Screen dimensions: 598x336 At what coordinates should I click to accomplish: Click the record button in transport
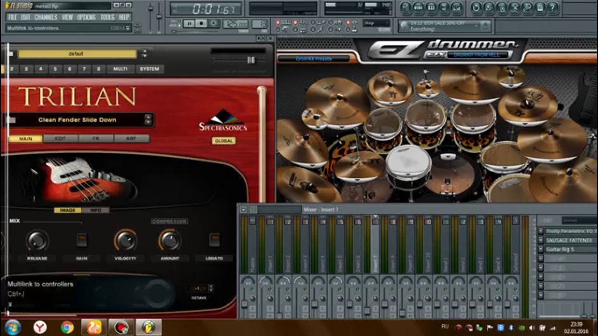(x=214, y=23)
